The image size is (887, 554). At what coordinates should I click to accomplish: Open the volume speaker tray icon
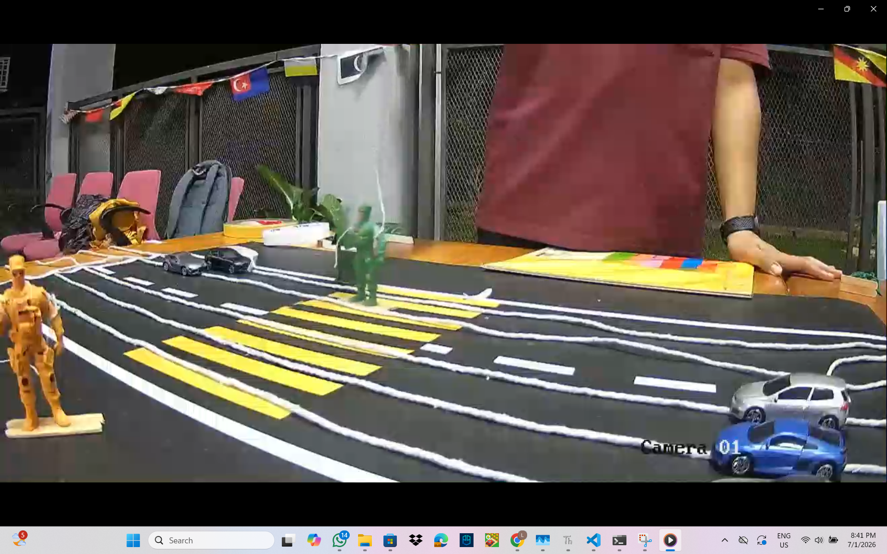(x=819, y=540)
